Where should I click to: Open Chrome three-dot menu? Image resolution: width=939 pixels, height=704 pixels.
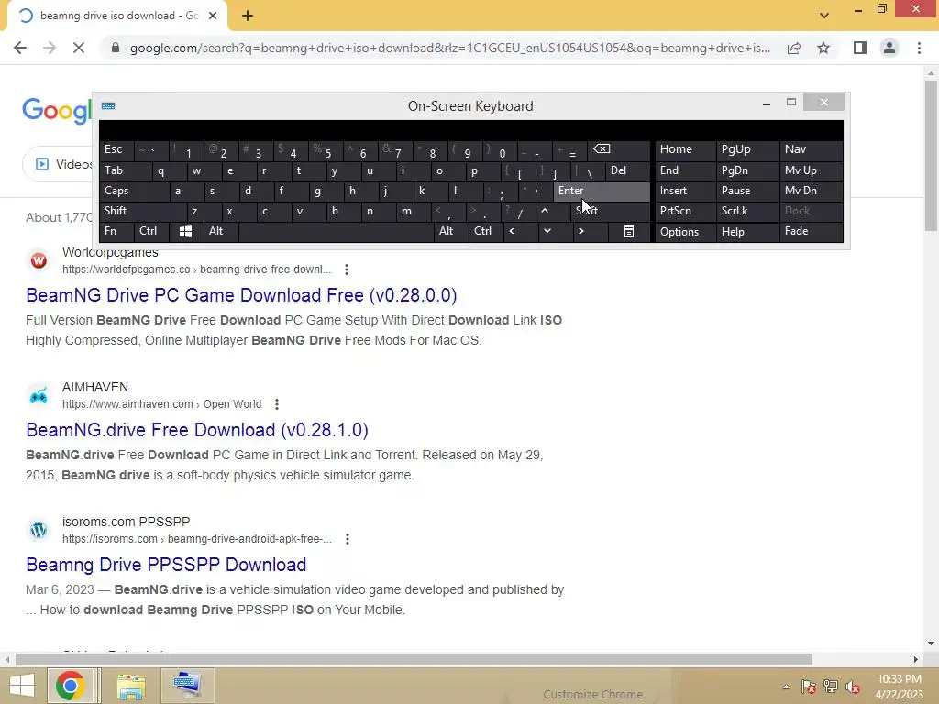tap(919, 48)
